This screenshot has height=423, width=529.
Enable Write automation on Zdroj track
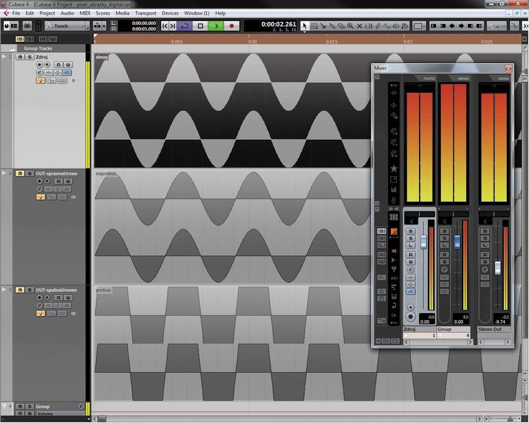pos(68,65)
